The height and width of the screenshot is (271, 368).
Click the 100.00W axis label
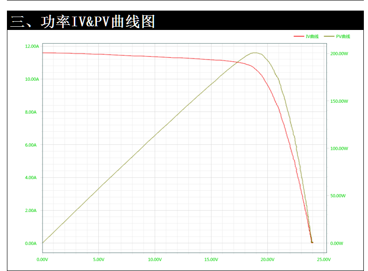pyautogui.click(x=339, y=148)
